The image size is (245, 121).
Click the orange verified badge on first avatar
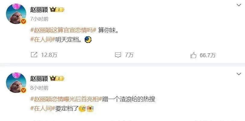pos(23,21)
